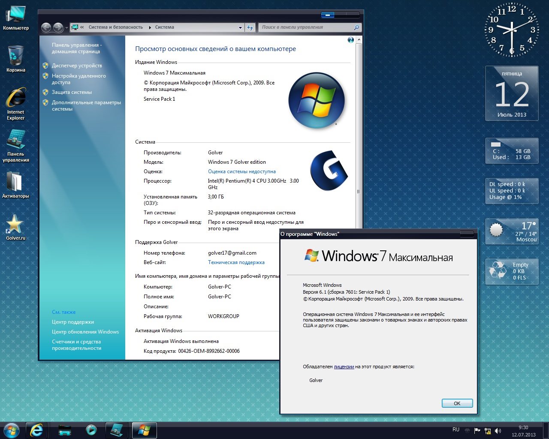Click the drive C: usage gadget

(512, 150)
